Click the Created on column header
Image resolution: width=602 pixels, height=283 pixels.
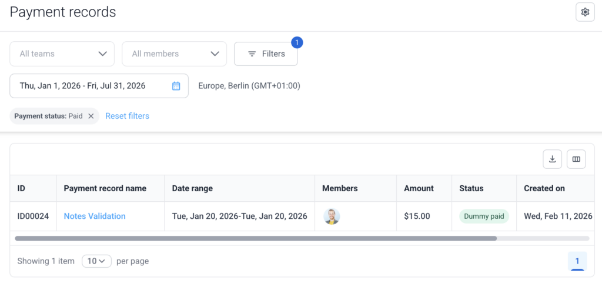click(555, 188)
